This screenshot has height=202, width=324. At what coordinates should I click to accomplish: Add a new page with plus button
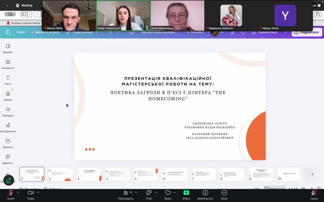313,174
